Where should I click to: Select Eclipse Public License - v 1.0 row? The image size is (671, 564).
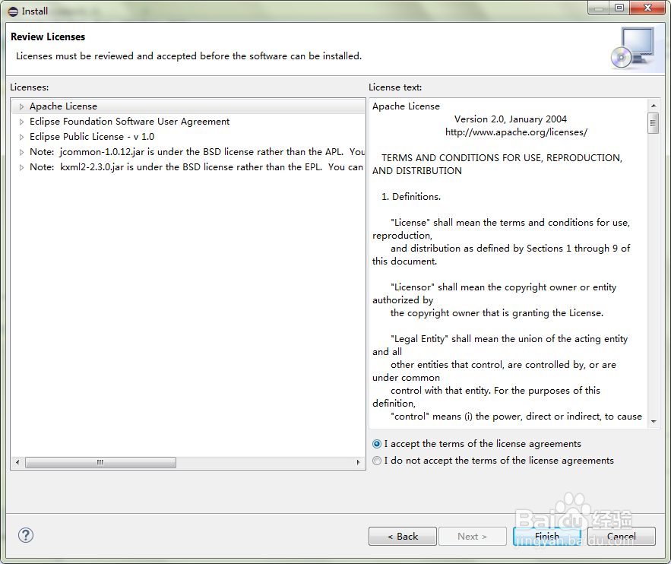pyautogui.click(x=188, y=137)
